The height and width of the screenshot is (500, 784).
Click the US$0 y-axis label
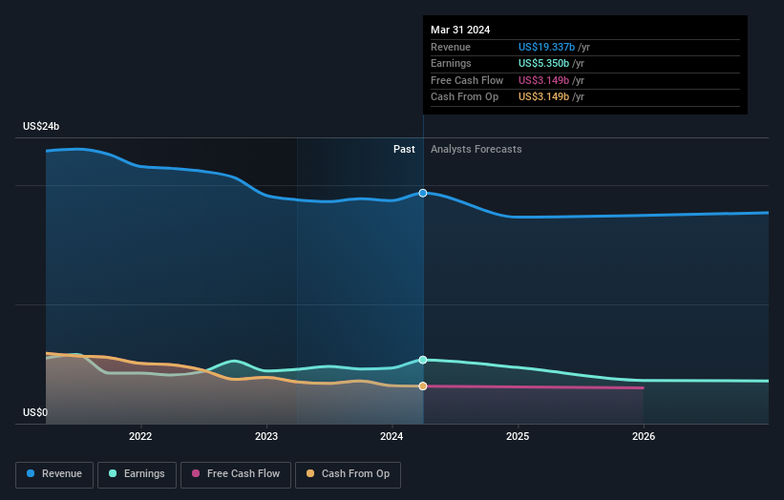35,412
